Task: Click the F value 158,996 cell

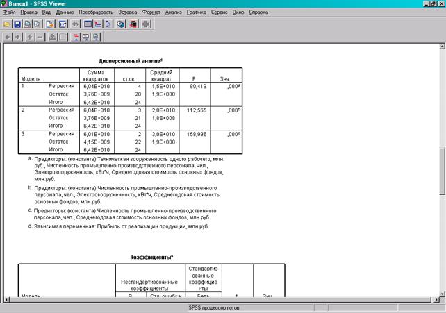Action: coord(197,134)
